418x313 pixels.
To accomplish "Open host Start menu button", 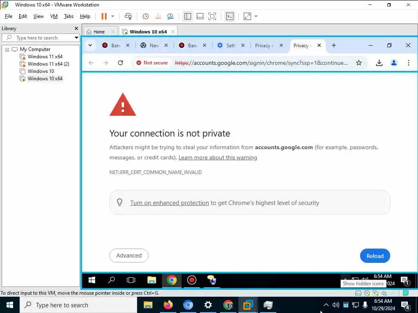I will pos(10,305).
